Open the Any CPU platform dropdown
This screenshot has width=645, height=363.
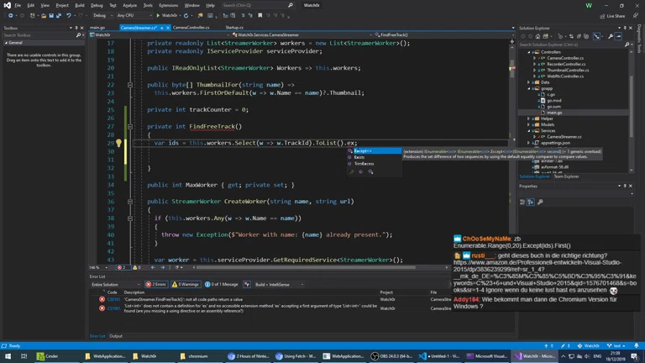point(134,16)
